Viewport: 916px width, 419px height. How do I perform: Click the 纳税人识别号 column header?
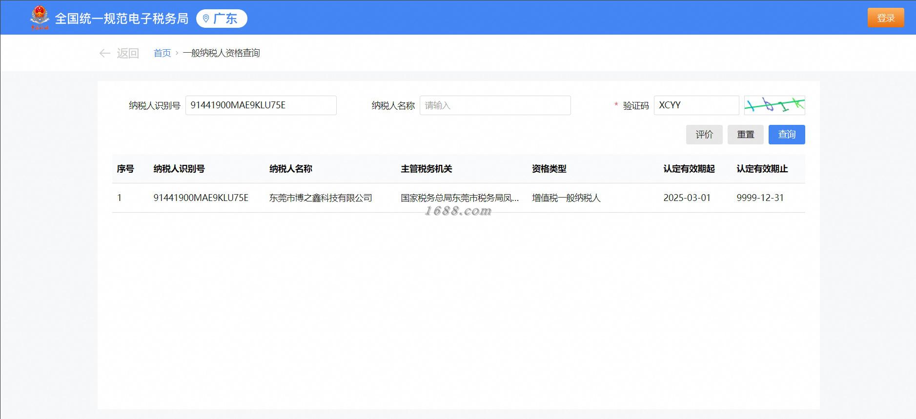pyautogui.click(x=179, y=169)
